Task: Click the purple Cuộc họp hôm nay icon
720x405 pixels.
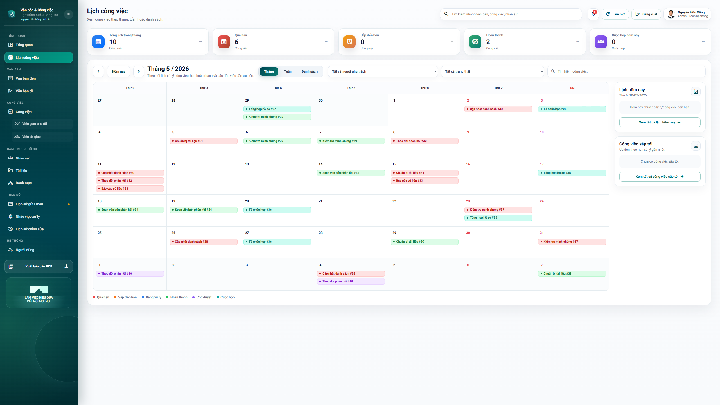Action: pyautogui.click(x=601, y=42)
